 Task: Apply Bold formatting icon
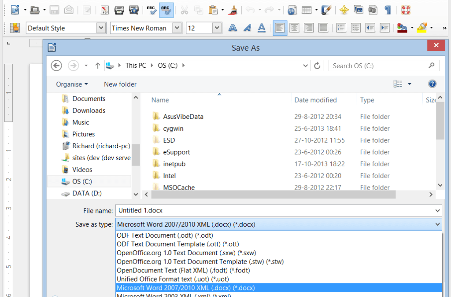click(233, 28)
